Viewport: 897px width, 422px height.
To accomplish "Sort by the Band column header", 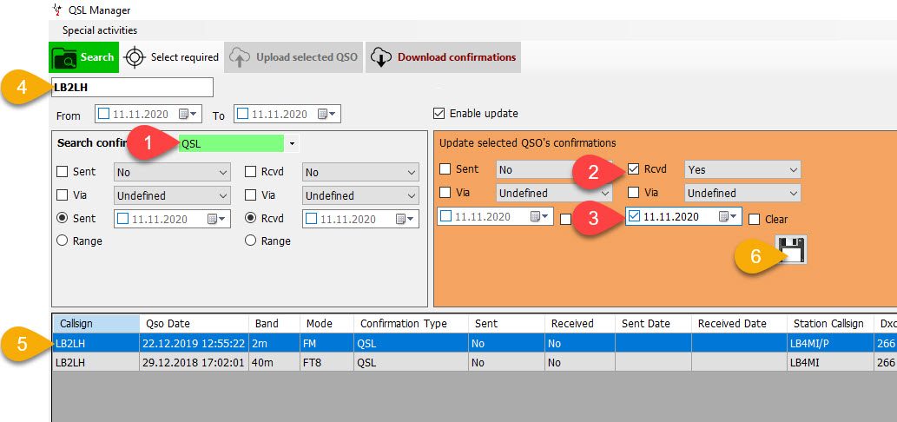I will pyautogui.click(x=274, y=324).
